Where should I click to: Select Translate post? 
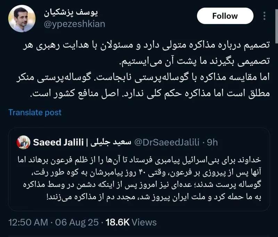point(34,112)
